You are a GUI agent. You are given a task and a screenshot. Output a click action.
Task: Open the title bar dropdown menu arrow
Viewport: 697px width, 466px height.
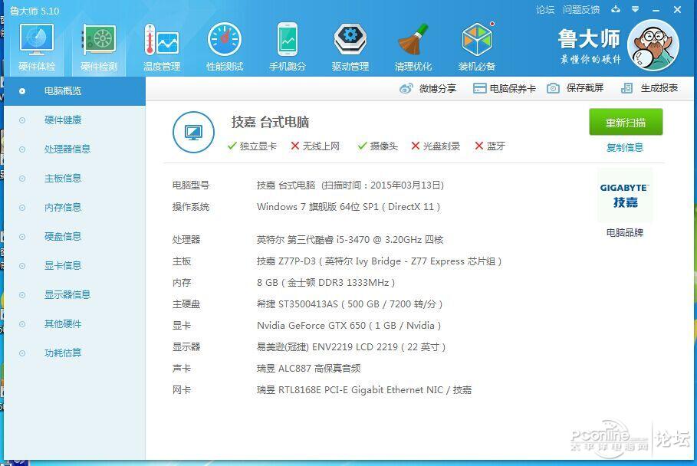click(635, 9)
